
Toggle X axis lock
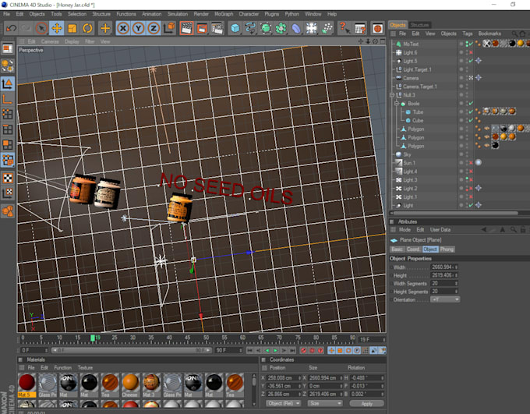123,28
